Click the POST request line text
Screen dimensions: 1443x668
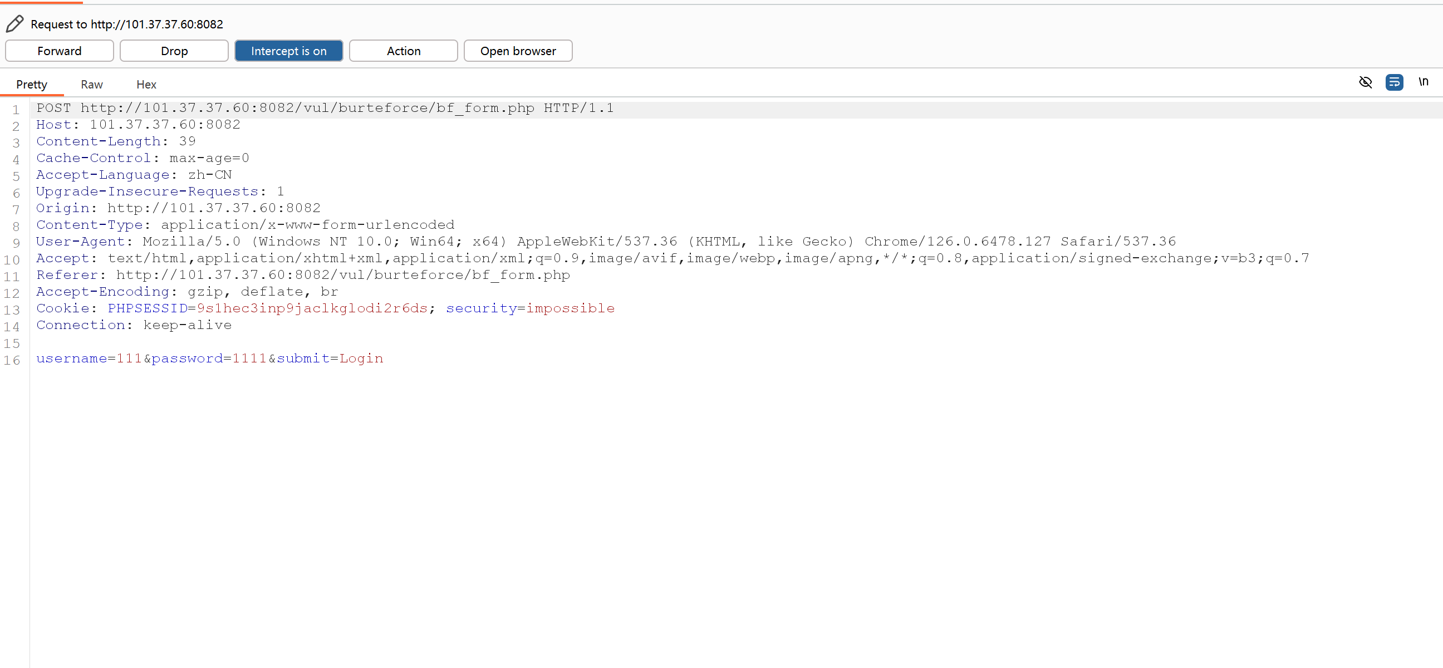tap(325, 108)
